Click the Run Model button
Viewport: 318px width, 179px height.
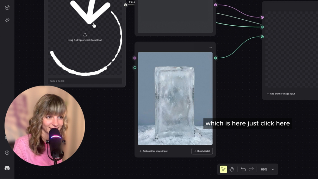[202, 151]
